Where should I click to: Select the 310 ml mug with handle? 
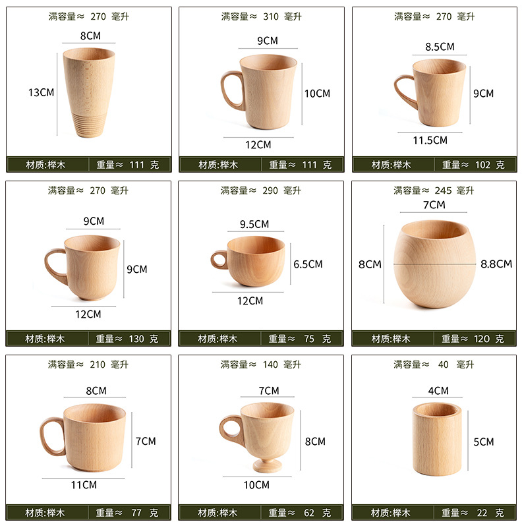[258, 92]
